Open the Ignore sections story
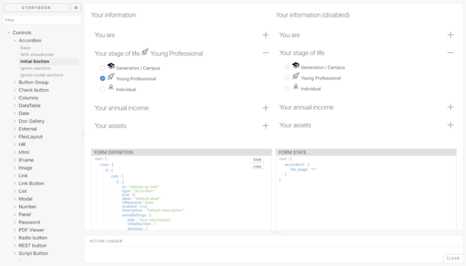Viewport: 466px width, 266px height. coord(35,68)
